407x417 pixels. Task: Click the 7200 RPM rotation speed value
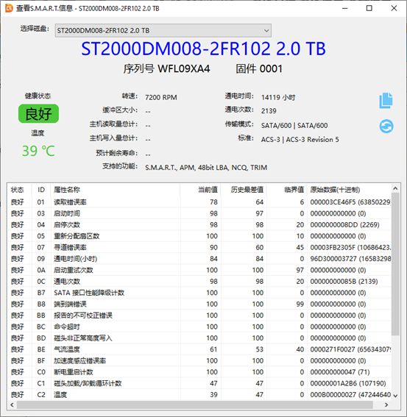click(x=160, y=97)
